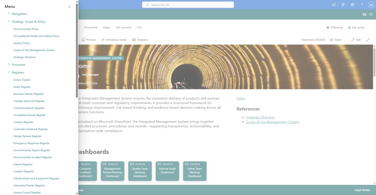The image size is (376, 195).
Task: Open page Analytics
Action: pos(140,40)
